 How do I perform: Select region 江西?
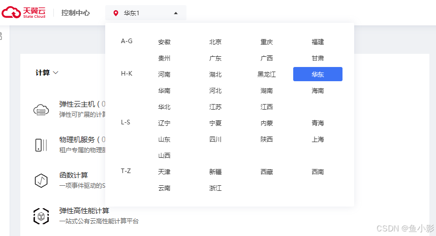pos(267,107)
